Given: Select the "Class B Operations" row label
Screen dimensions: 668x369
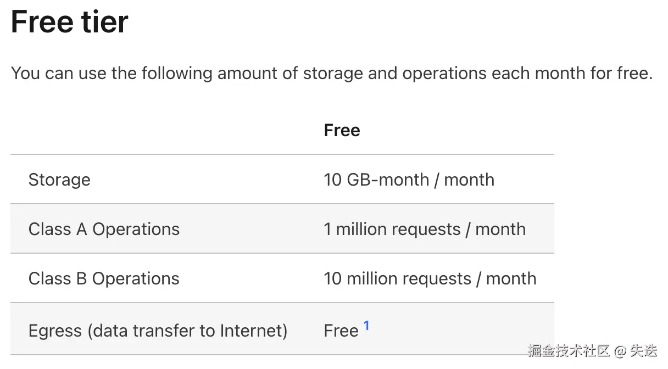Looking at the screenshot, I should click(104, 278).
